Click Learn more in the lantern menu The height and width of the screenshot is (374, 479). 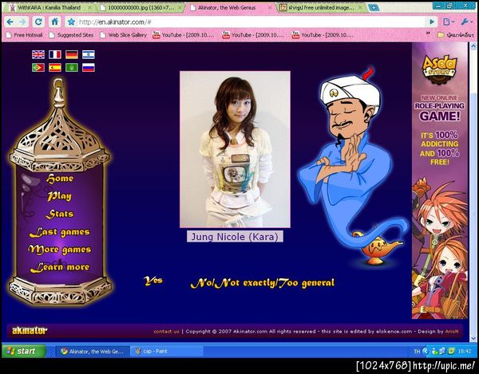point(60,267)
